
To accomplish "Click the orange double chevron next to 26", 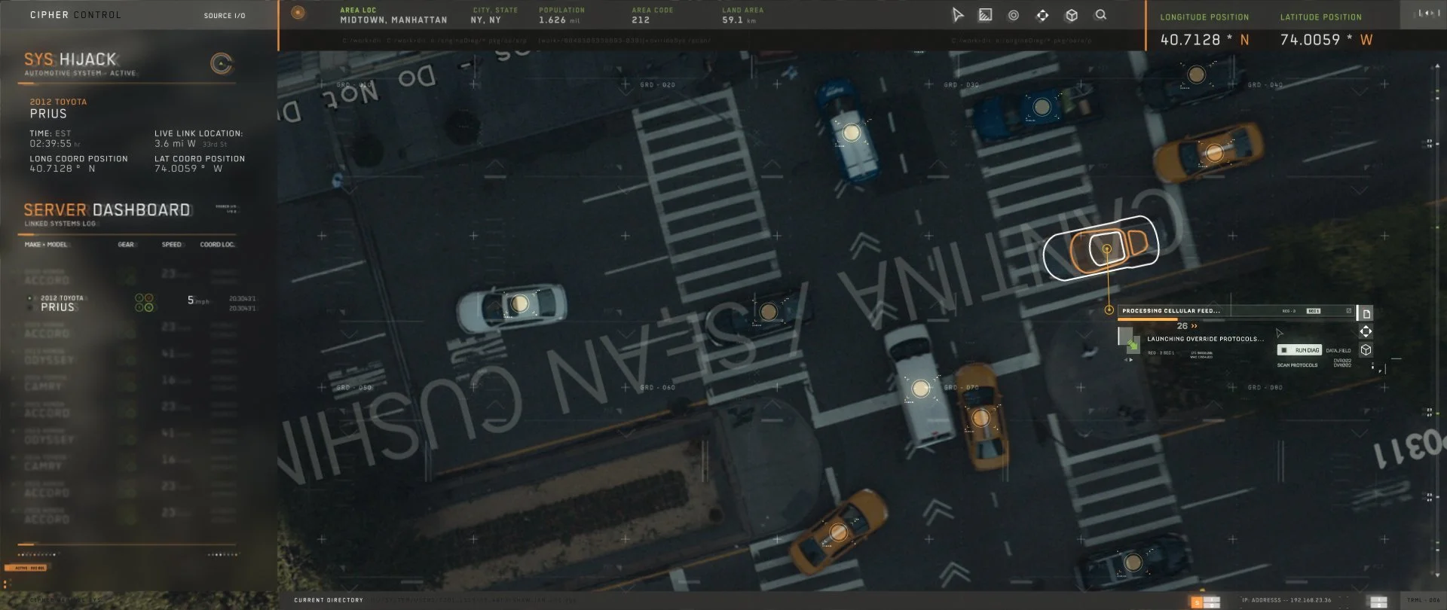I will pyautogui.click(x=1194, y=326).
